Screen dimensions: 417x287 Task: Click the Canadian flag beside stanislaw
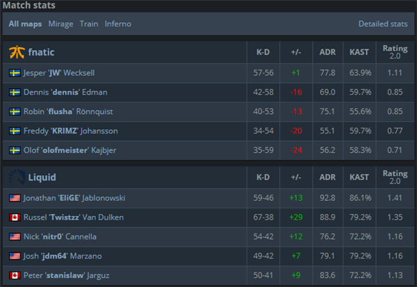tap(15, 275)
